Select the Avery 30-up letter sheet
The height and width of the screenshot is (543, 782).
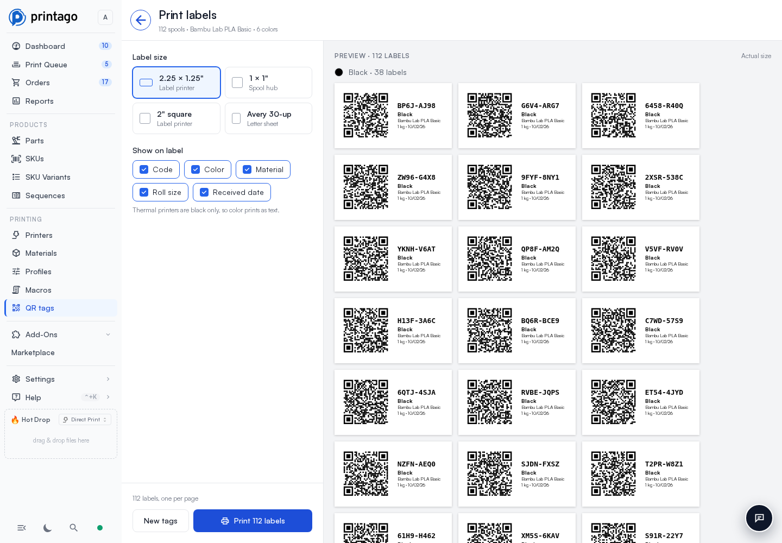[268, 118]
